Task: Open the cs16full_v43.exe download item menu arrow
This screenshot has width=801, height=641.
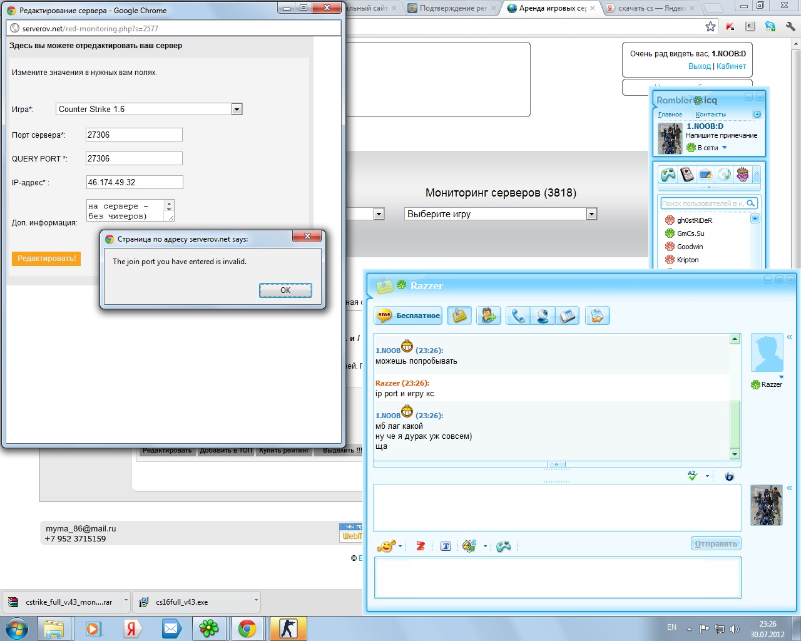Action: 255,600
